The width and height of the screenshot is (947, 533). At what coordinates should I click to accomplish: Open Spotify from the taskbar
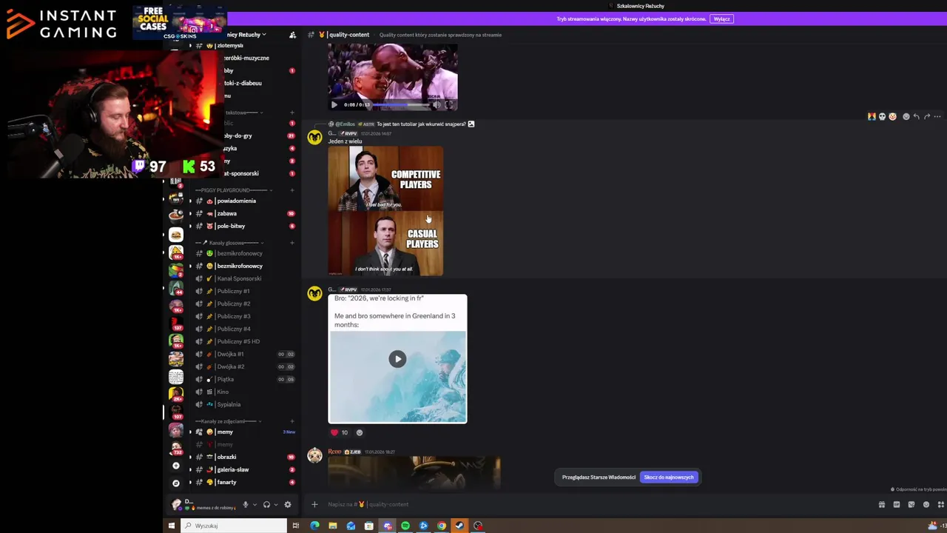pos(405,526)
